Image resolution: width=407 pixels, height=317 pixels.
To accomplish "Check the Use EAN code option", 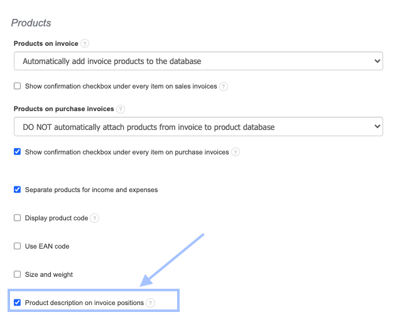I will tap(18, 246).
